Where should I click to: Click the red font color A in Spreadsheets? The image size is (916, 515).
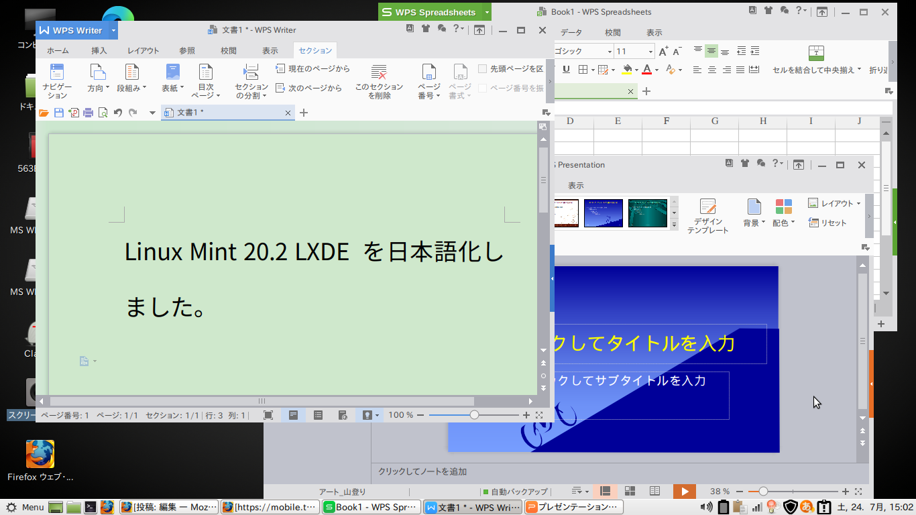(x=647, y=69)
